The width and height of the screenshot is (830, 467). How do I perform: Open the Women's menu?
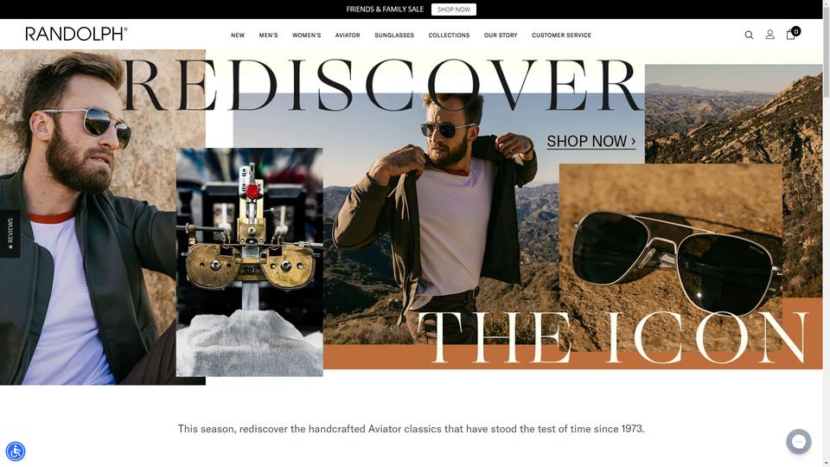[306, 35]
